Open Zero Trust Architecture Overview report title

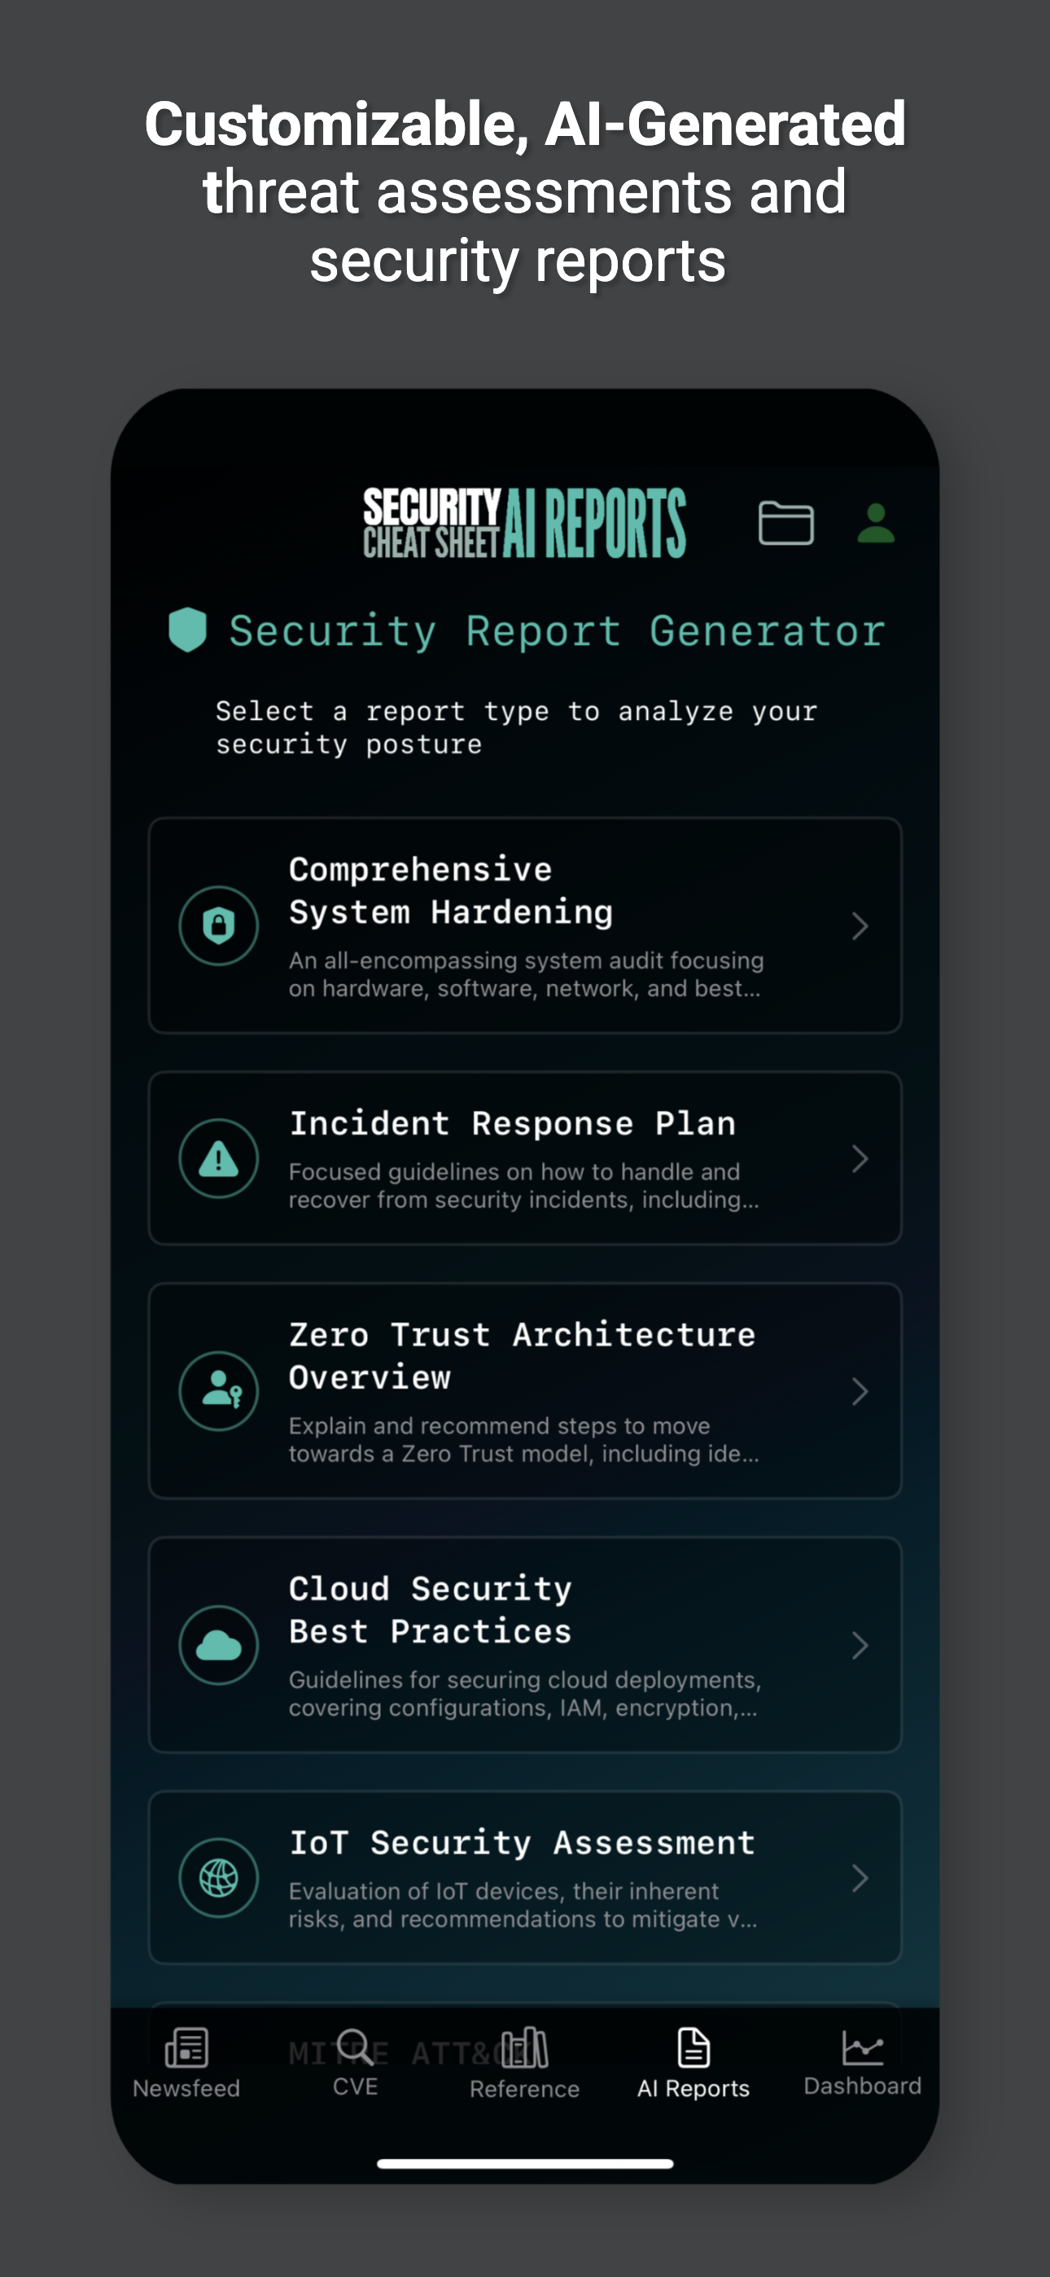(523, 1355)
